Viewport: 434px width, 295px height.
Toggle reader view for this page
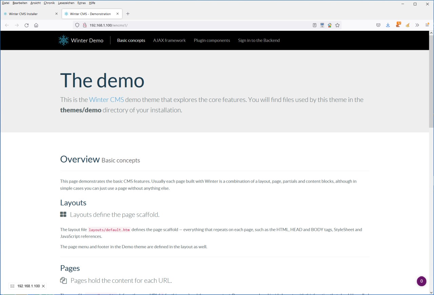(x=314, y=25)
